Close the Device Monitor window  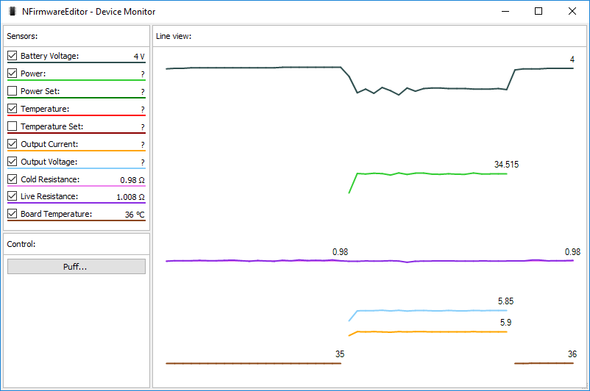coord(572,11)
